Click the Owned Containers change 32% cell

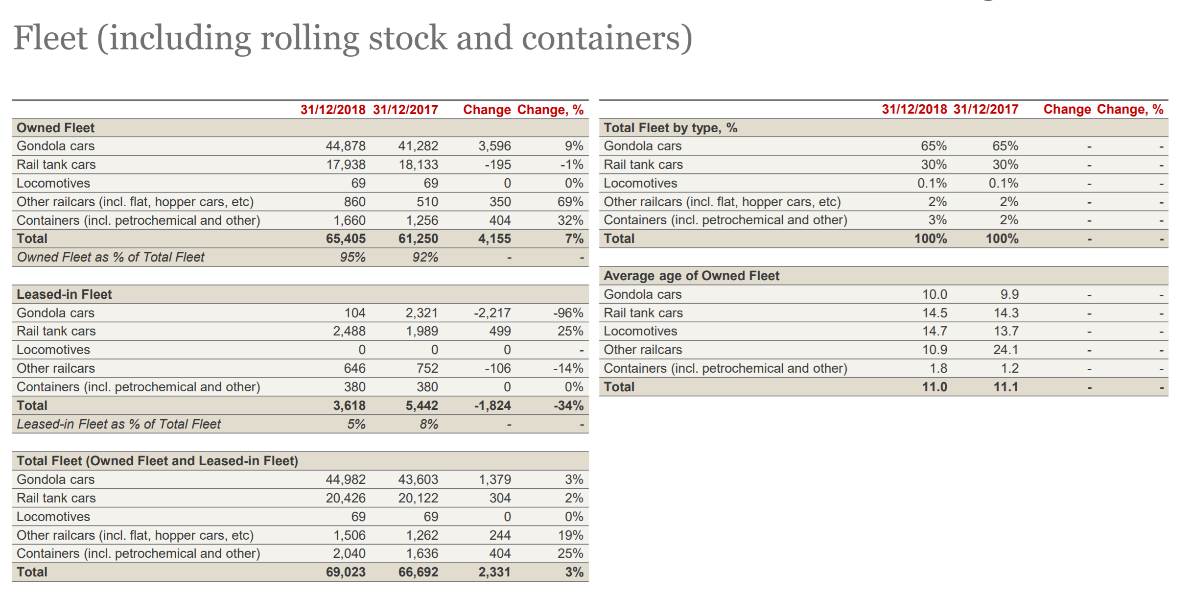(x=570, y=220)
